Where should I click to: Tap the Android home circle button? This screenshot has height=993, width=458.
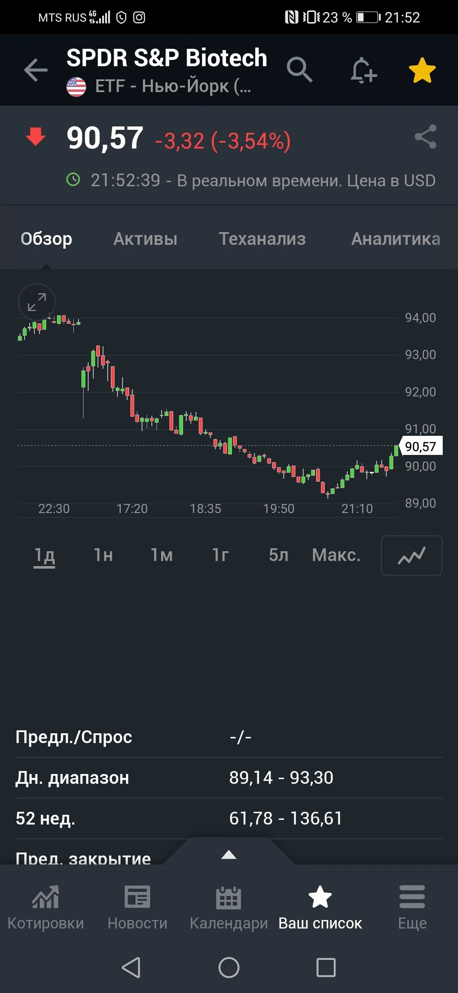(229, 968)
